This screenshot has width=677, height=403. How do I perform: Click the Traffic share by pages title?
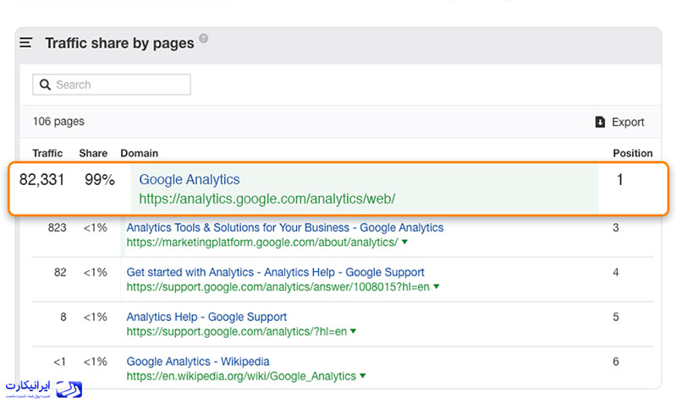tap(119, 43)
